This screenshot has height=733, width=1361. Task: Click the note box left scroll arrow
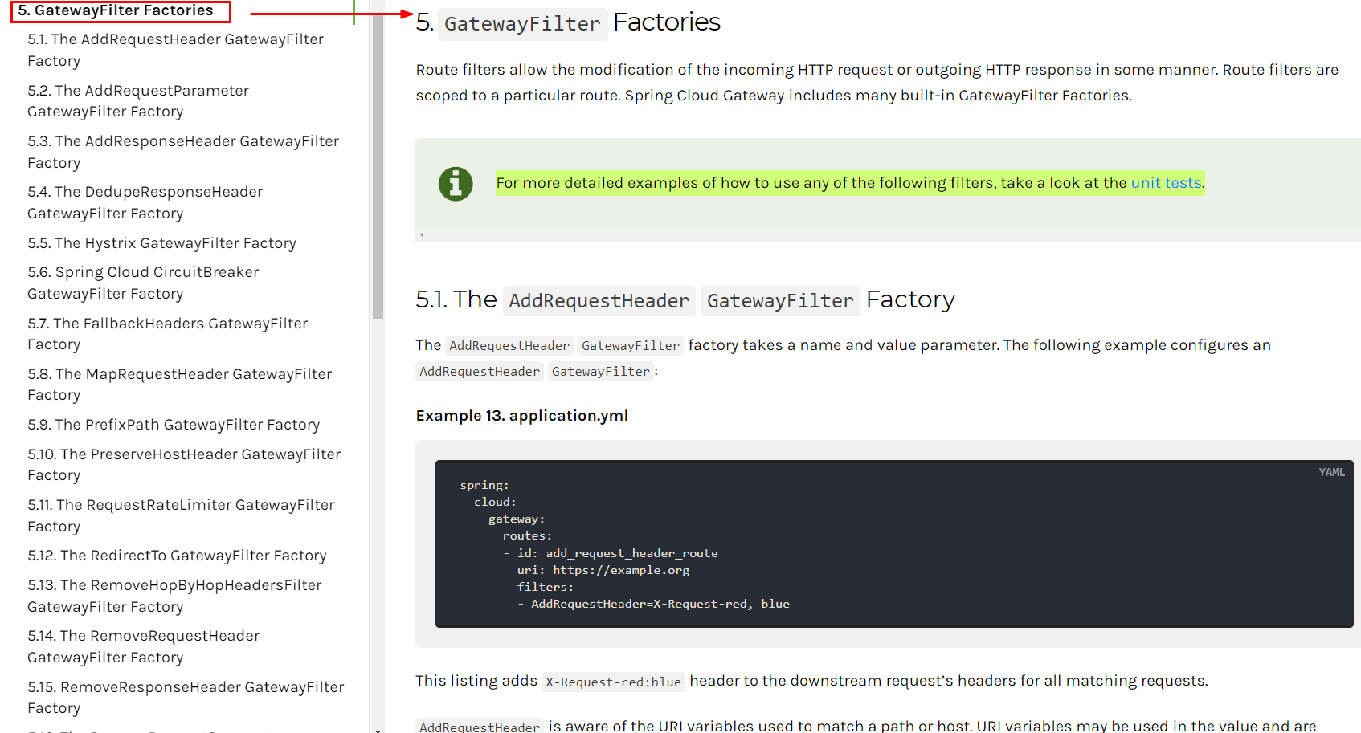(422, 235)
